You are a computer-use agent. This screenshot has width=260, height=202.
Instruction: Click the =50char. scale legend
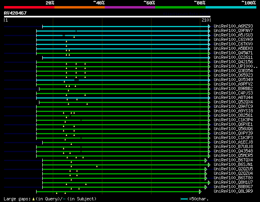pyautogui.click(x=195, y=199)
